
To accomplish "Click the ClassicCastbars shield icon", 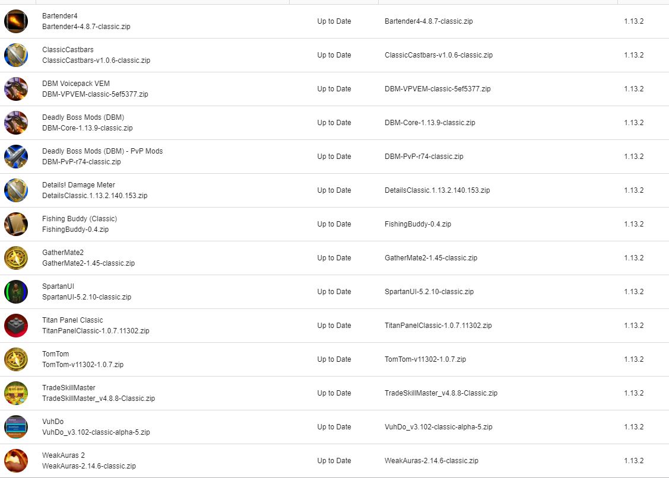I will (x=16, y=55).
